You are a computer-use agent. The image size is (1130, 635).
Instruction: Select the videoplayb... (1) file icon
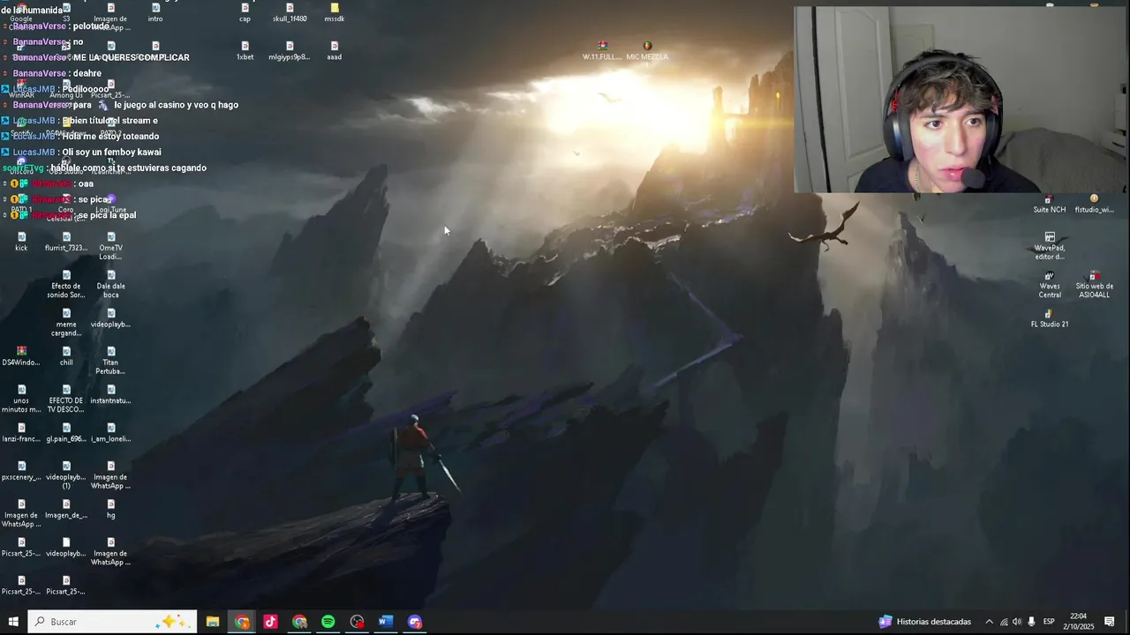point(66,475)
